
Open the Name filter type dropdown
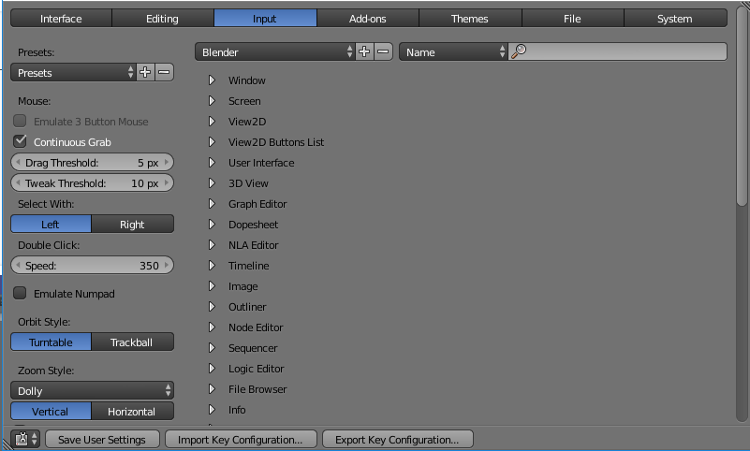pos(453,51)
